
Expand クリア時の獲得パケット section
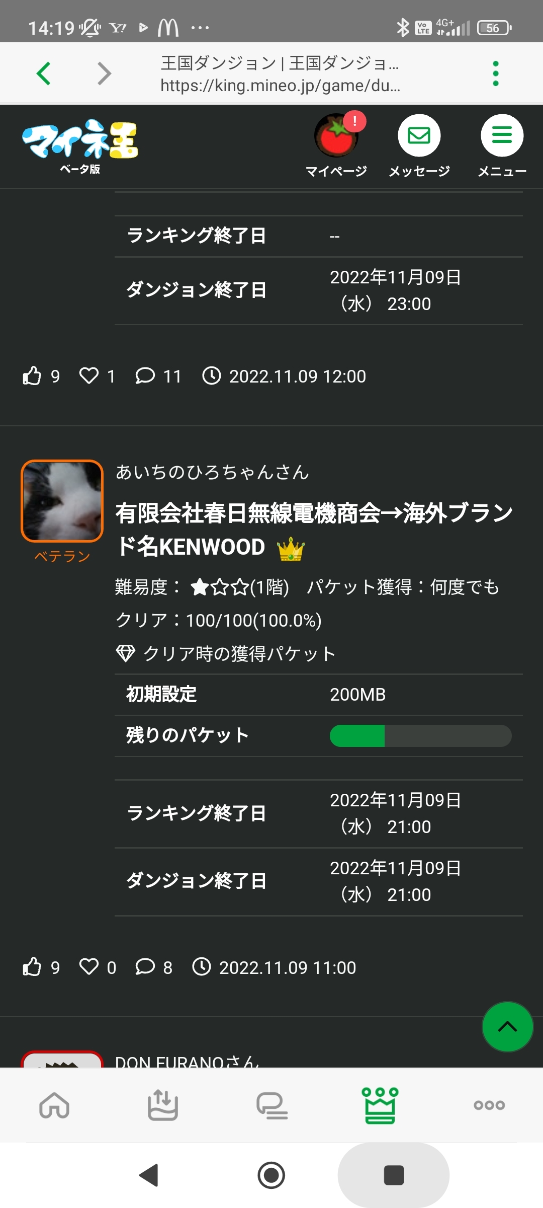[225, 654]
